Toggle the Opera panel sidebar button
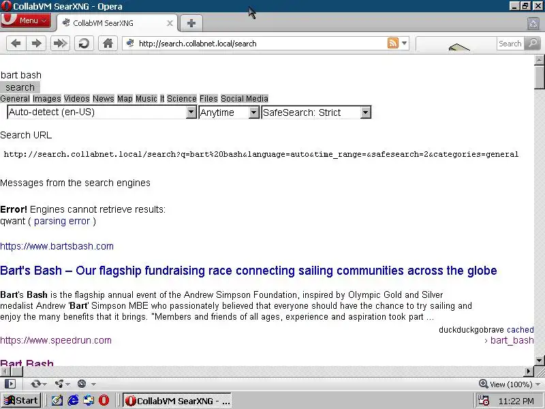The image size is (545, 409). pos(10,384)
